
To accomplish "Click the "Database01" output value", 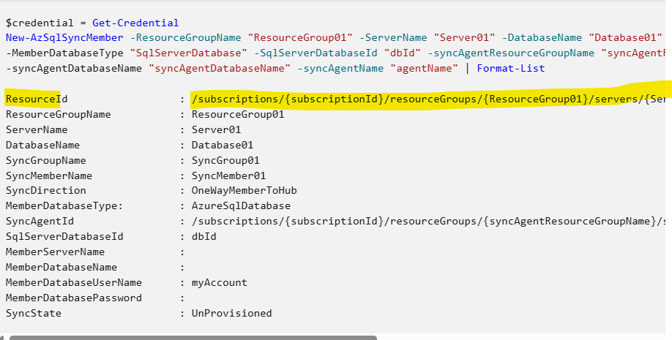I will click(223, 146).
